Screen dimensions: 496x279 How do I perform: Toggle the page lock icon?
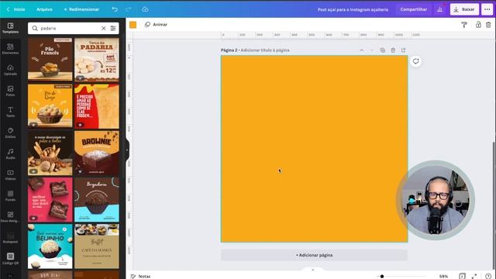[x=478, y=25]
